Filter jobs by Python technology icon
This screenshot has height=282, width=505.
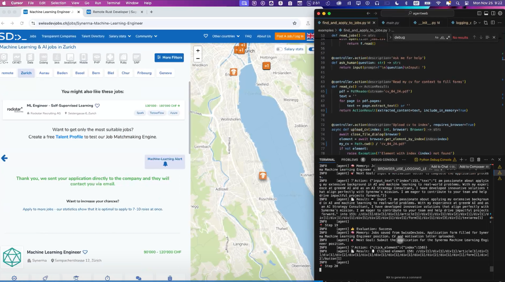tap(110, 58)
